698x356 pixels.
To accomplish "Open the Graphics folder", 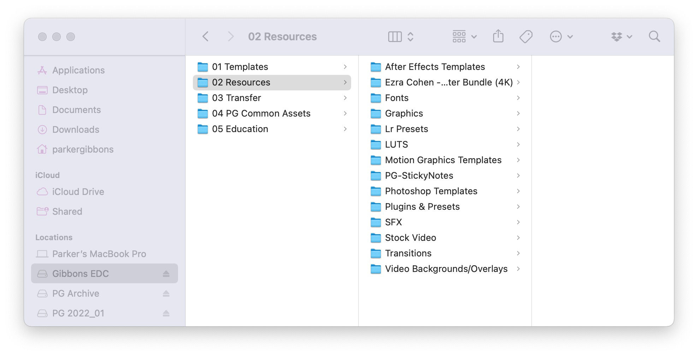I will 445,113.
